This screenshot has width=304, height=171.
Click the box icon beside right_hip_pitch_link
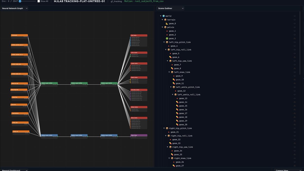click(167, 128)
